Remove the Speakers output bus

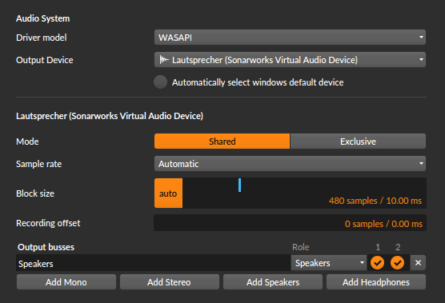tap(418, 263)
